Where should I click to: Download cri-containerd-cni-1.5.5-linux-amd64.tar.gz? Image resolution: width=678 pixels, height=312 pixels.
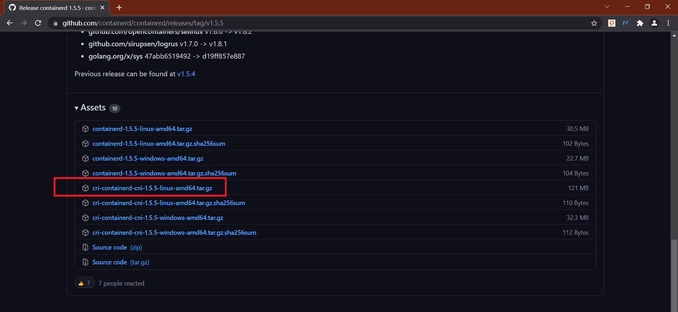point(152,188)
